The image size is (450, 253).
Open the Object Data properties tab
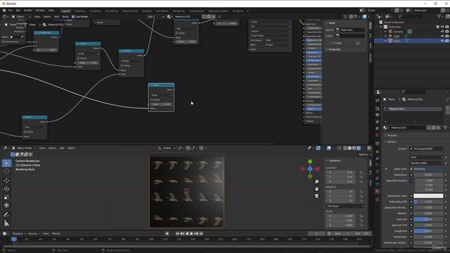coord(377,184)
